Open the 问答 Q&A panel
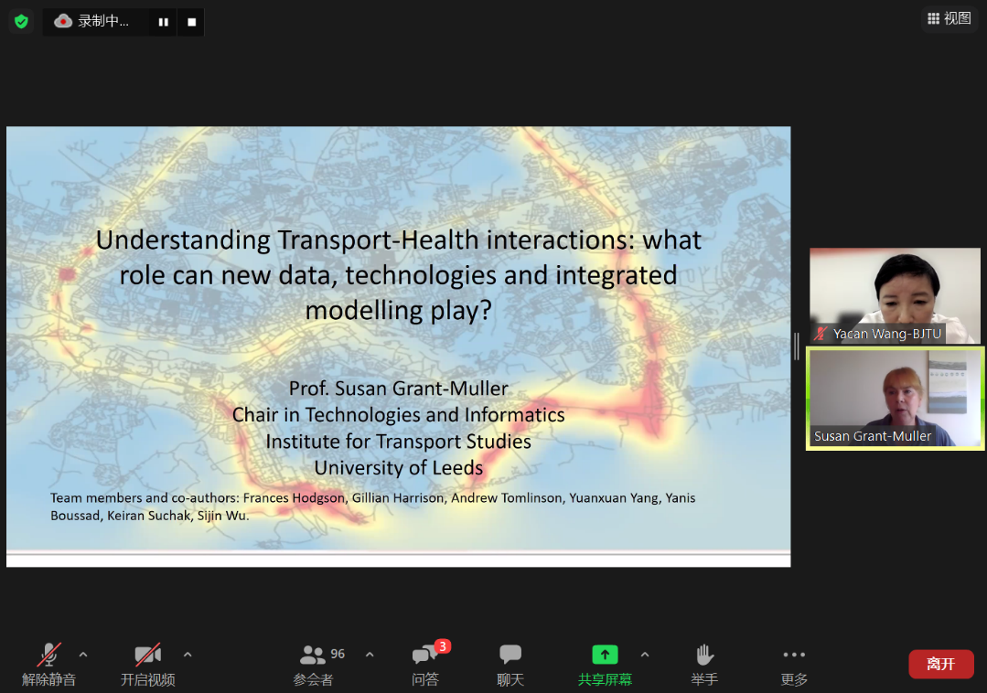This screenshot has width=987, height=693. [x=424, y=664]
